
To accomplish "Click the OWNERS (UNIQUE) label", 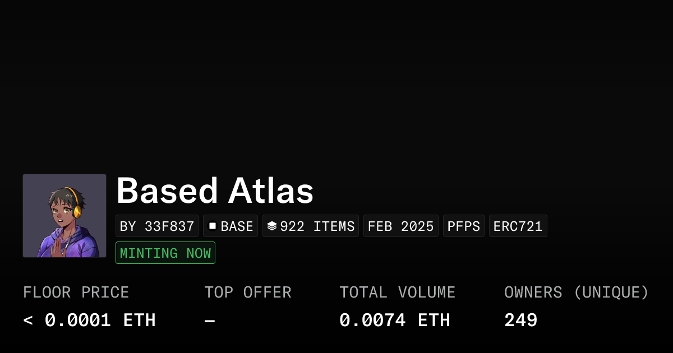I will [577, 292].
